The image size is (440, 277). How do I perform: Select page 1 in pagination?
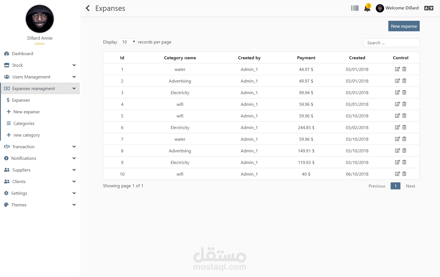tap(396, 186)
